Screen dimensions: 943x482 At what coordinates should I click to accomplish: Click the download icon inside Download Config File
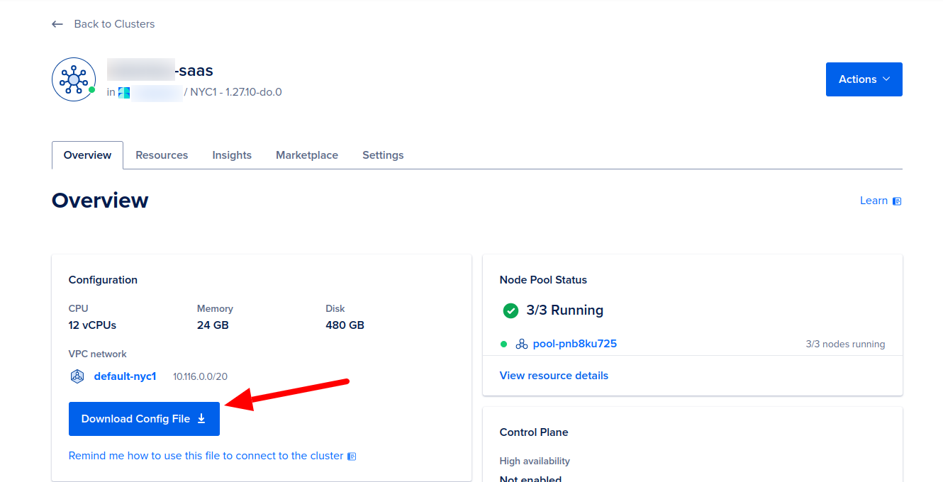tap(201, 418)
